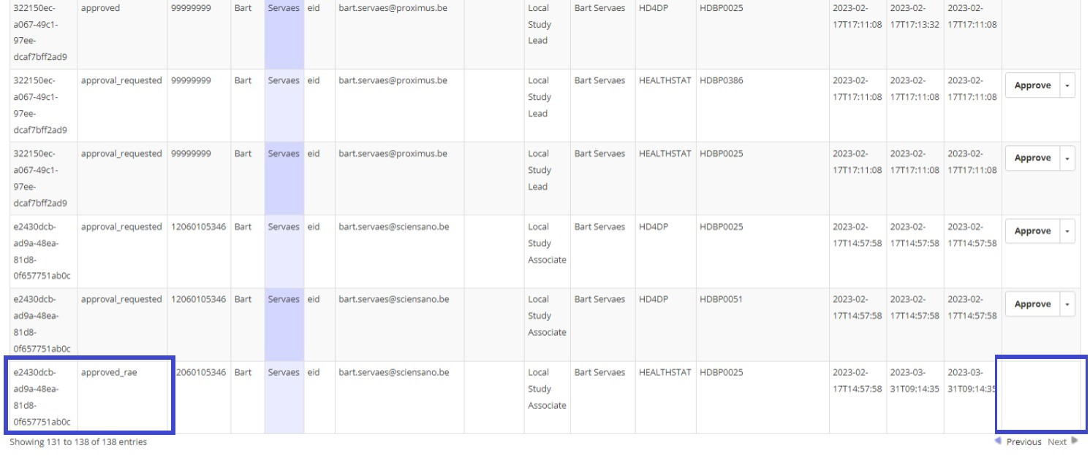The height and width of the screenshot is (459, 1090).
Task: Click the proximus.be email in the HDBP0386 row
Action: click(x=393, y=80)
